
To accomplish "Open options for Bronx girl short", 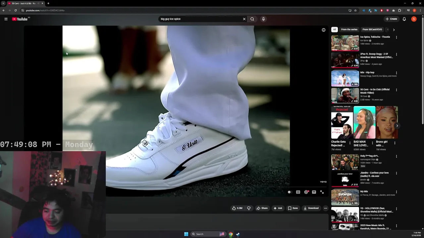I will 395,143.
